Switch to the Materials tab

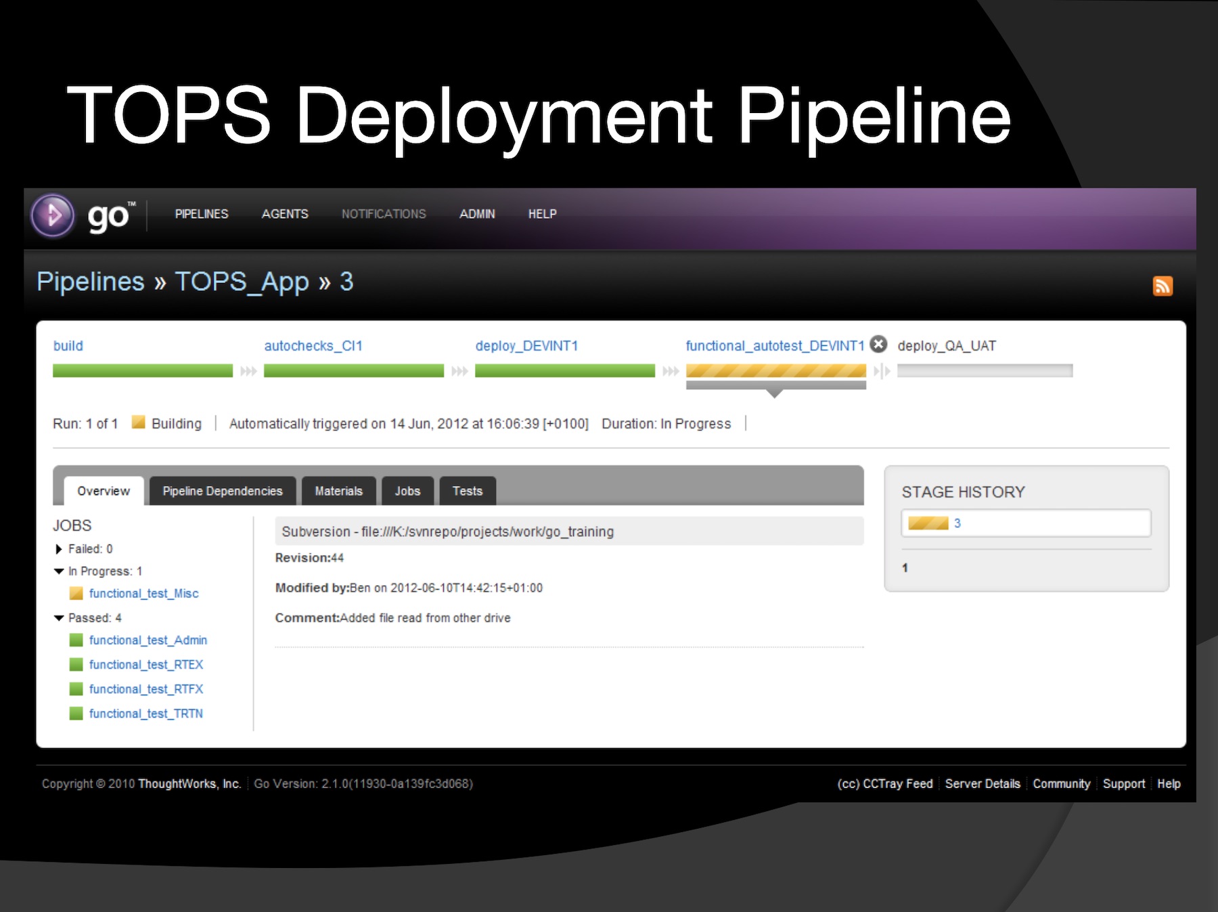[x=338, y=491]
